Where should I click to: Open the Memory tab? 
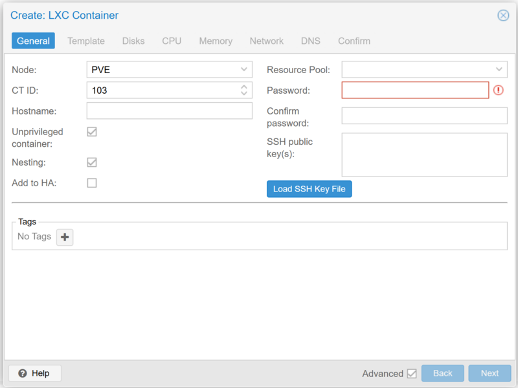216,41
